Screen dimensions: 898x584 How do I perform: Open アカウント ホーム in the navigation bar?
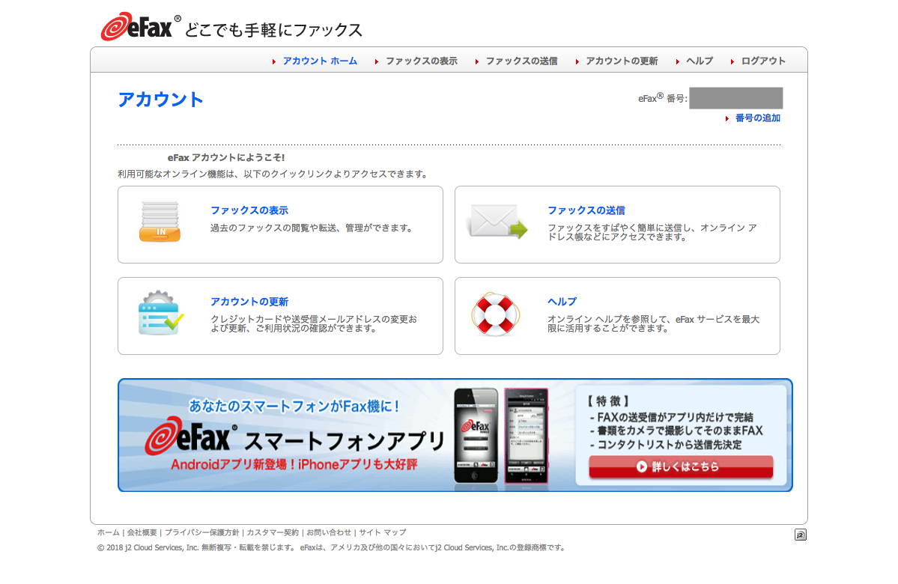coord(320,61)
